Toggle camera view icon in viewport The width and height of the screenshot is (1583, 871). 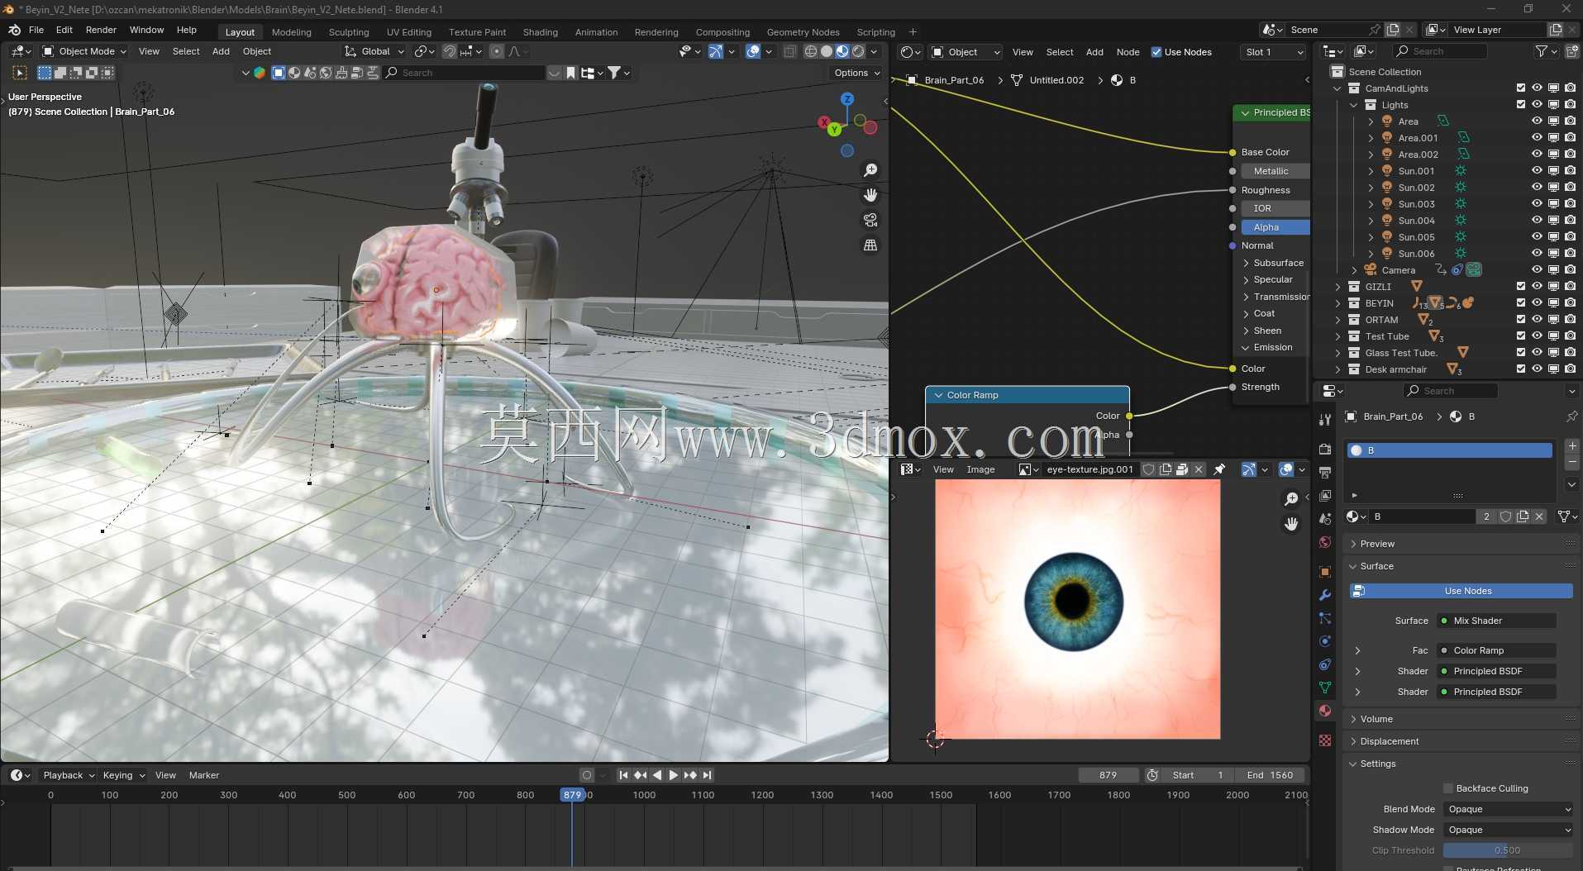(x=870, y=220)
